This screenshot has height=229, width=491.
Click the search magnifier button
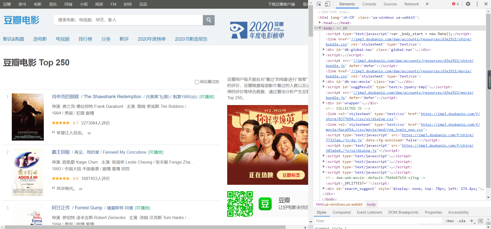[209, 20]
